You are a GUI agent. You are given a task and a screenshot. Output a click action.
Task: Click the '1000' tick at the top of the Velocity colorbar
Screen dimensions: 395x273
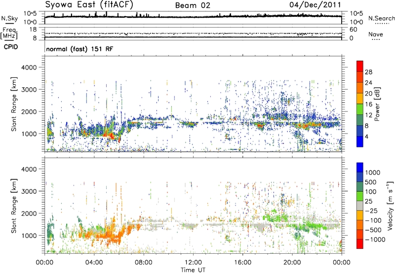click(x=372, y=172)
